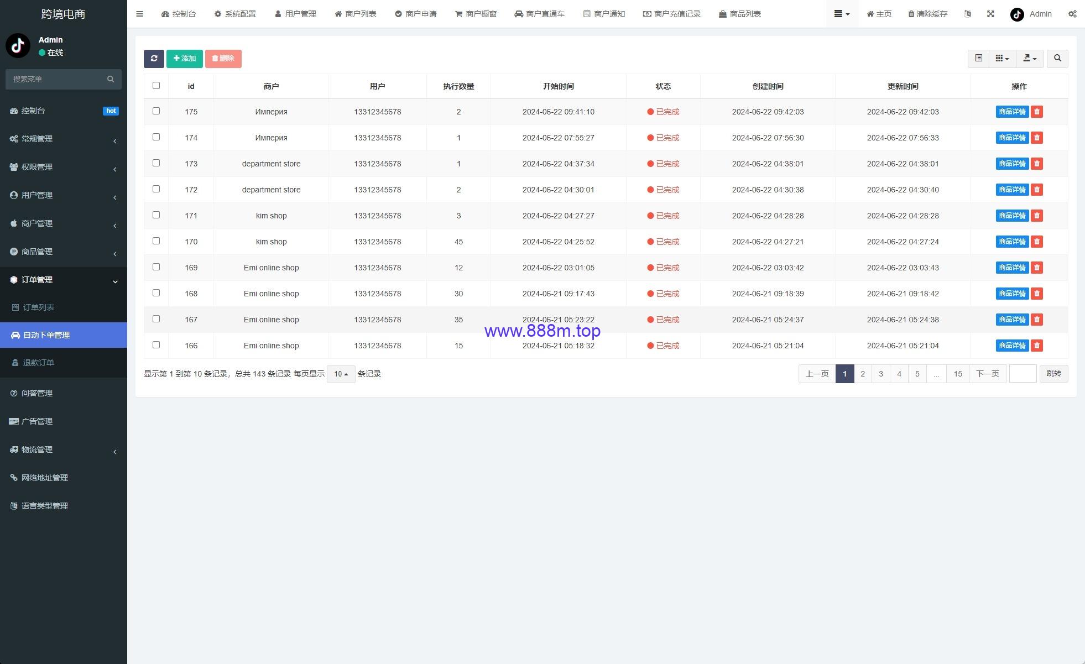The width and height of the screenshot is (1085, 664).
Task: Click the fullscreen expand icon
Action: point(990,14)
